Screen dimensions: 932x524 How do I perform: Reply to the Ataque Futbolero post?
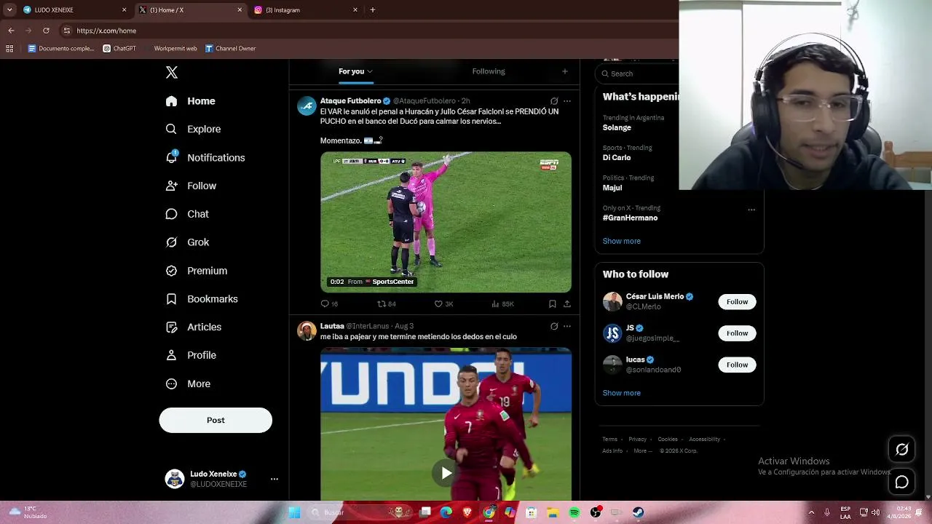tap(329, 303)
